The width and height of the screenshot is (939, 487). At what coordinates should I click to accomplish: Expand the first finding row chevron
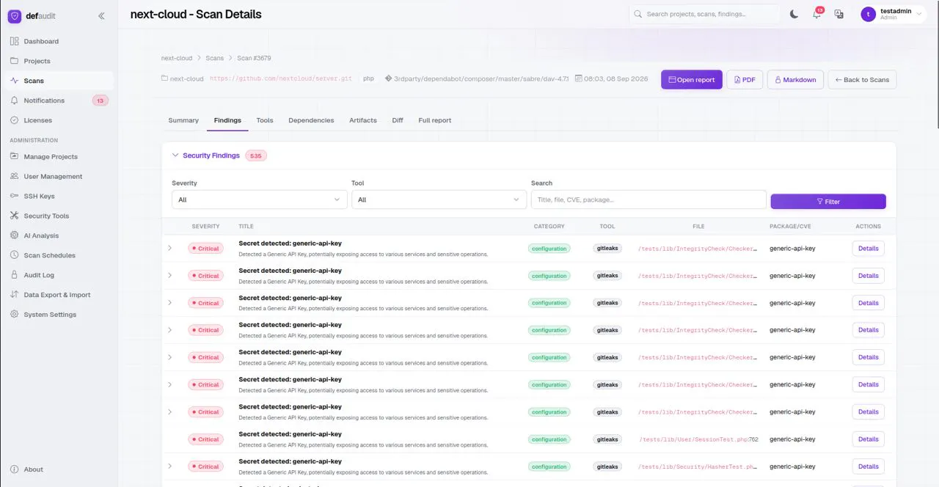pos(169,249)
